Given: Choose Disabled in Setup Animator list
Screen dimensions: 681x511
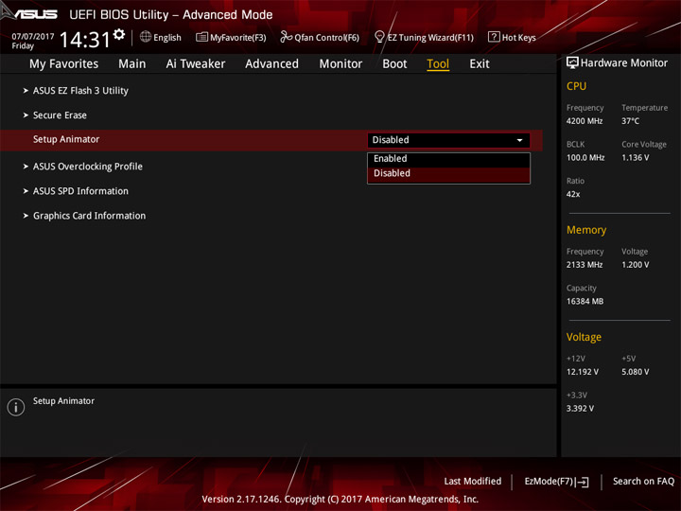Looking at the screenshot, I should [448, 173].
